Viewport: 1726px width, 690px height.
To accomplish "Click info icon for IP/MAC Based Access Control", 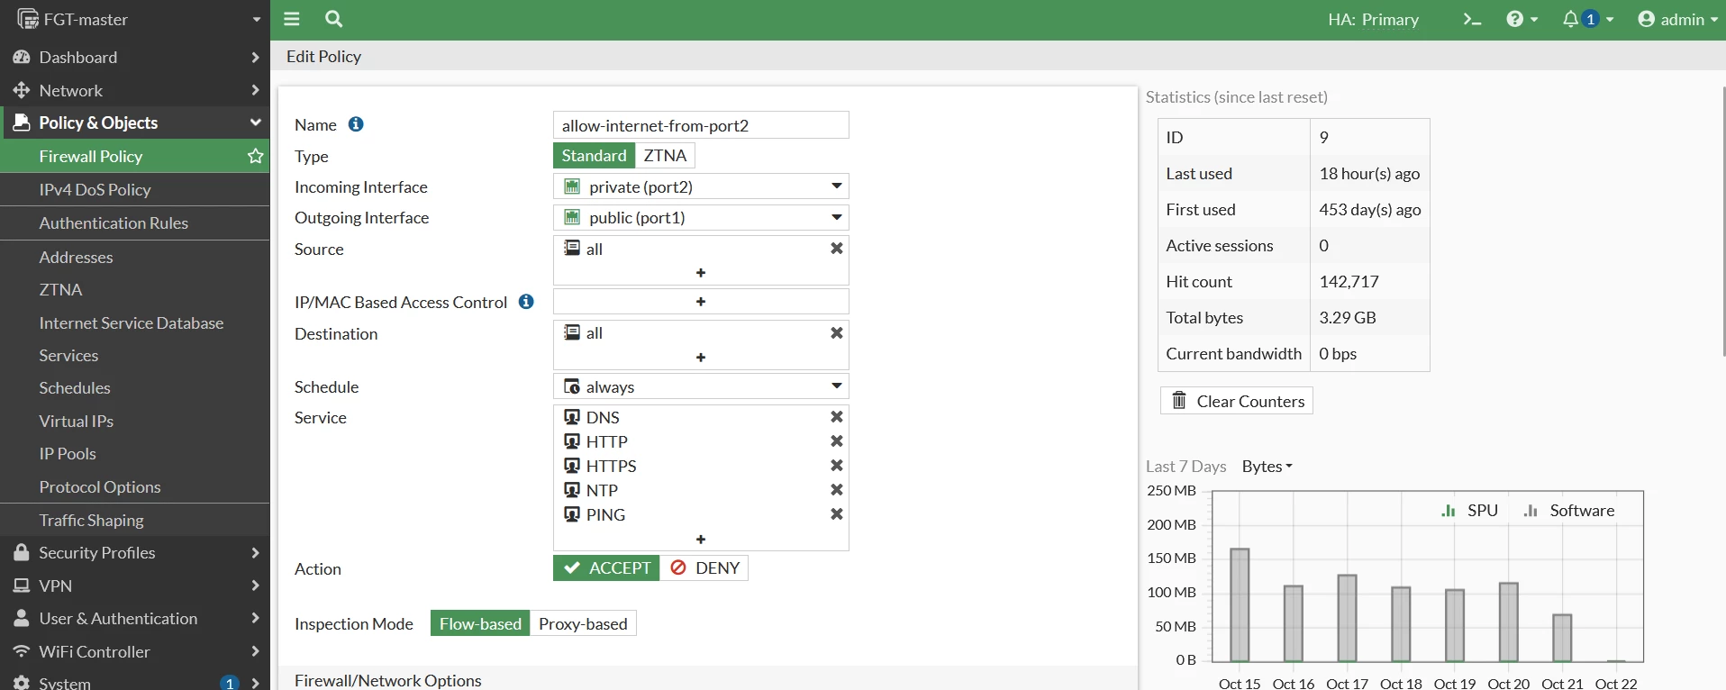I will (x=526, y=302).
